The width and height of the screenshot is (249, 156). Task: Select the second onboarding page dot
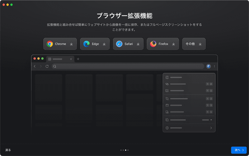[x=123, y=150]
